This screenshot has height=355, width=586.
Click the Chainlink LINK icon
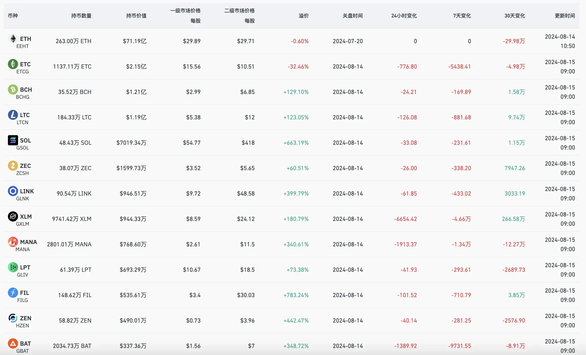[x=13, y=191]
